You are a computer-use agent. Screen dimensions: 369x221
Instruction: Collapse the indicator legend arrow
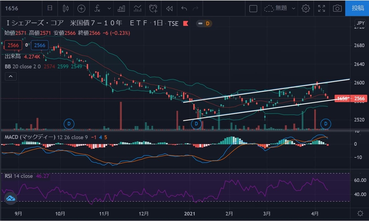(11, 76)
